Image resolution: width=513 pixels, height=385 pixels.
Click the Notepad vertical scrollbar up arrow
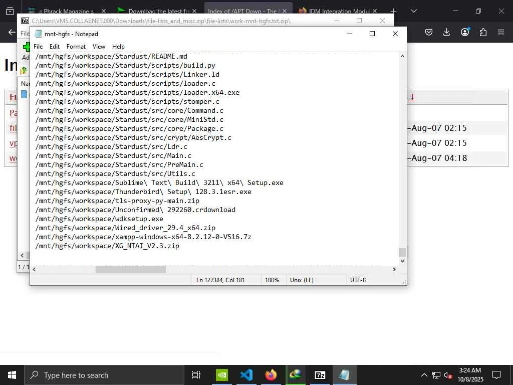(x=402, y=56)
